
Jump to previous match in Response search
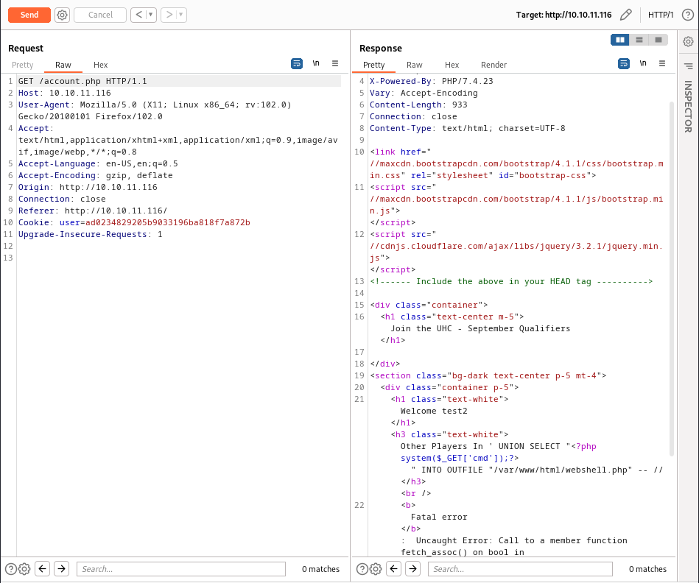click(x=393, y=569)
